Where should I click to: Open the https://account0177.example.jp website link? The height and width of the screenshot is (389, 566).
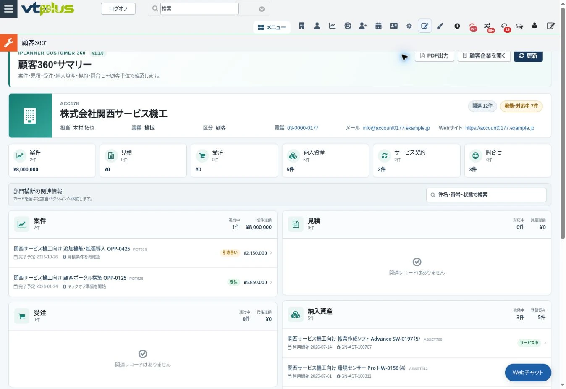[500, 128]
